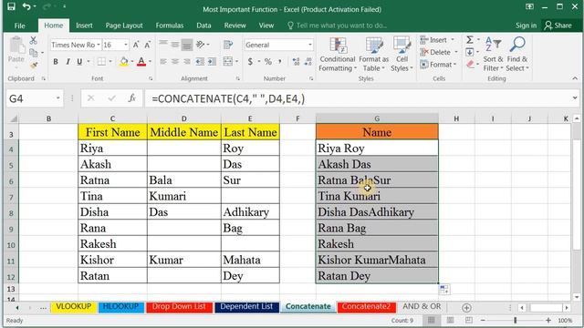Click the Name Box showing G4

32,98
